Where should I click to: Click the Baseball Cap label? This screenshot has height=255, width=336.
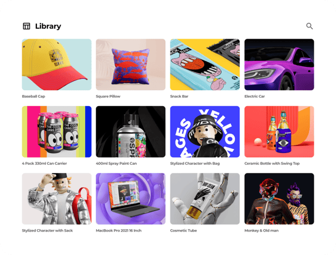pos(33,96)
